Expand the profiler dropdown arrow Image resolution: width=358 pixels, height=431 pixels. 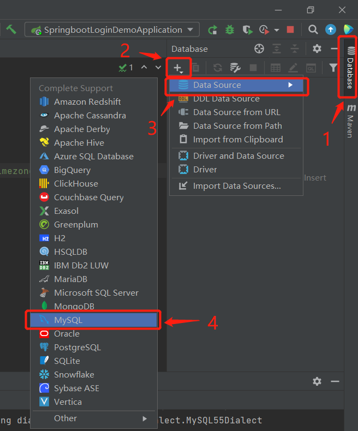point(277,30)
